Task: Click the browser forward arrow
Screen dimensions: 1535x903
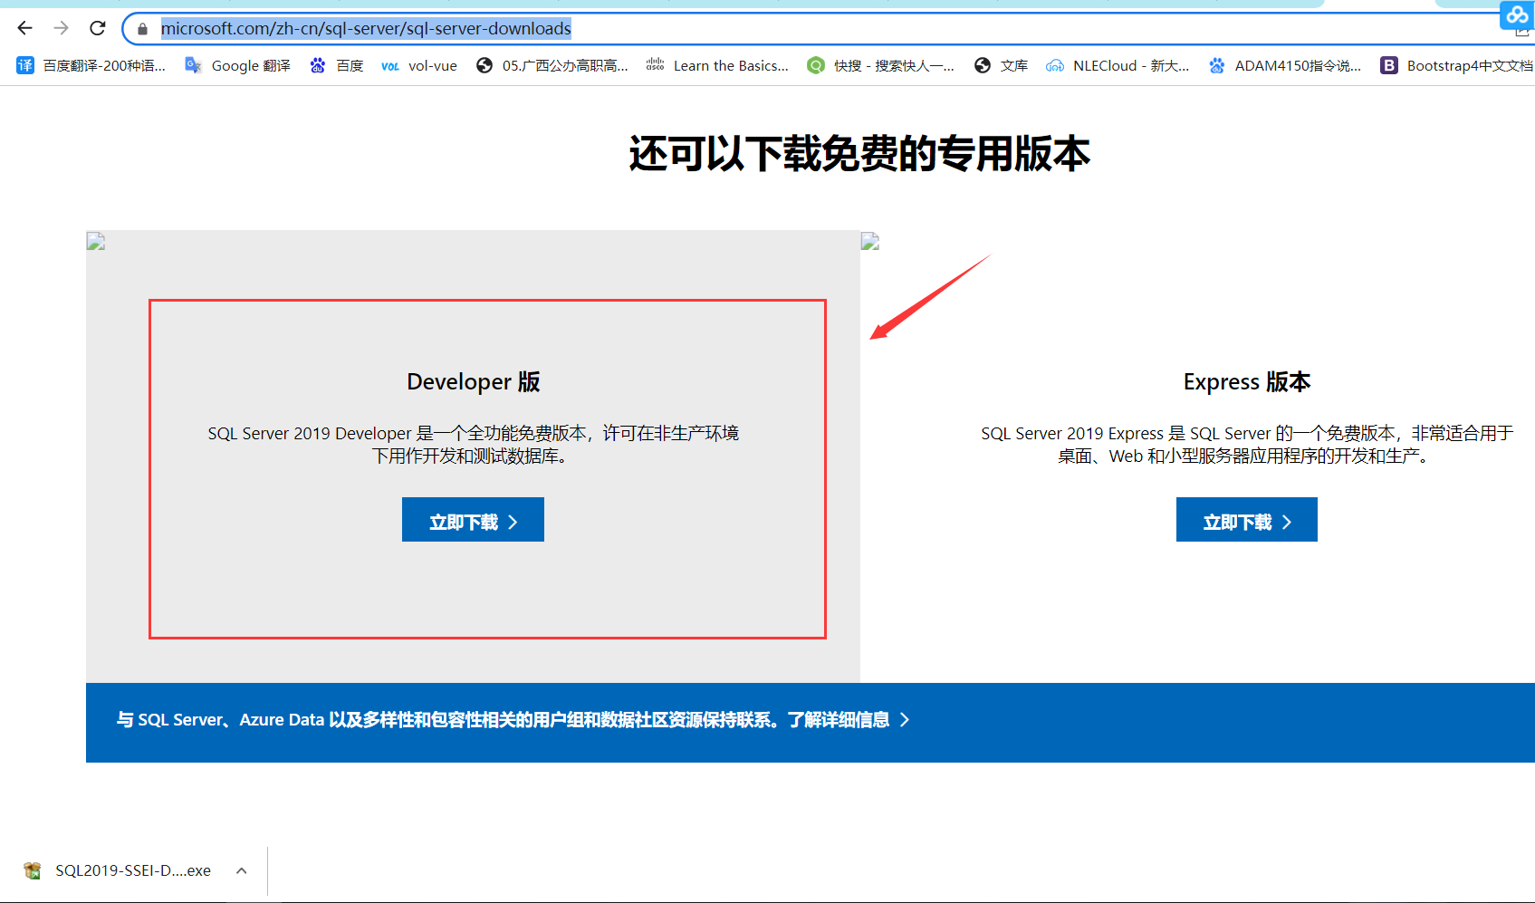Action: [x=61, y=28]
